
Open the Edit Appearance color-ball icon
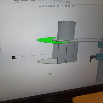pos(66,6)
